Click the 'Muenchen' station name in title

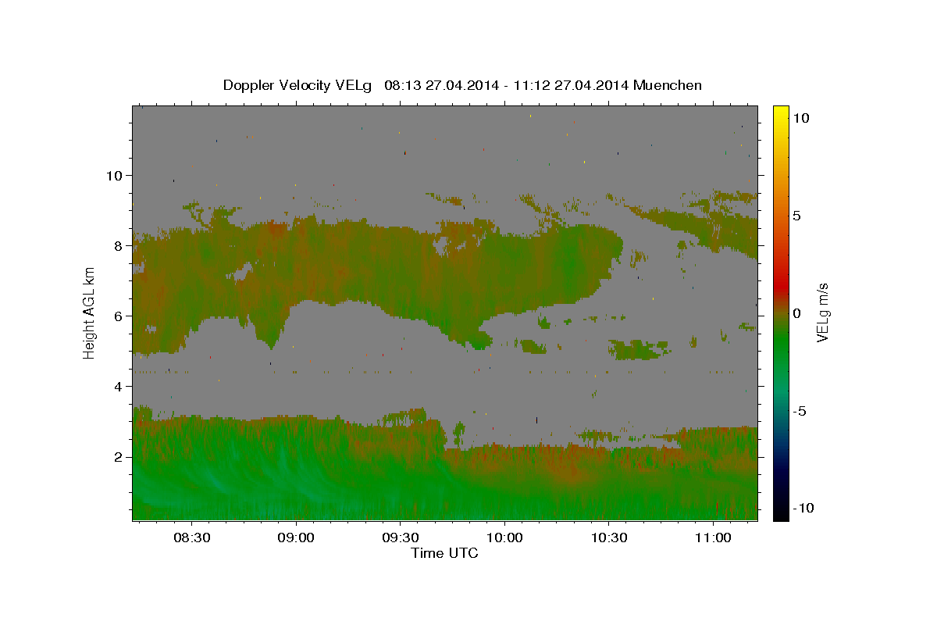668,85
